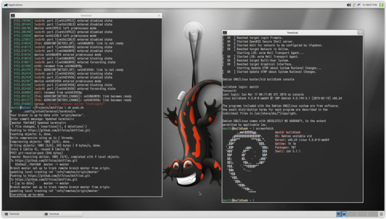Image resolution: width=386 pixels, height=219 pixels.
Task: Click the clock showing 01:58:07 PM
Action: 370,5
